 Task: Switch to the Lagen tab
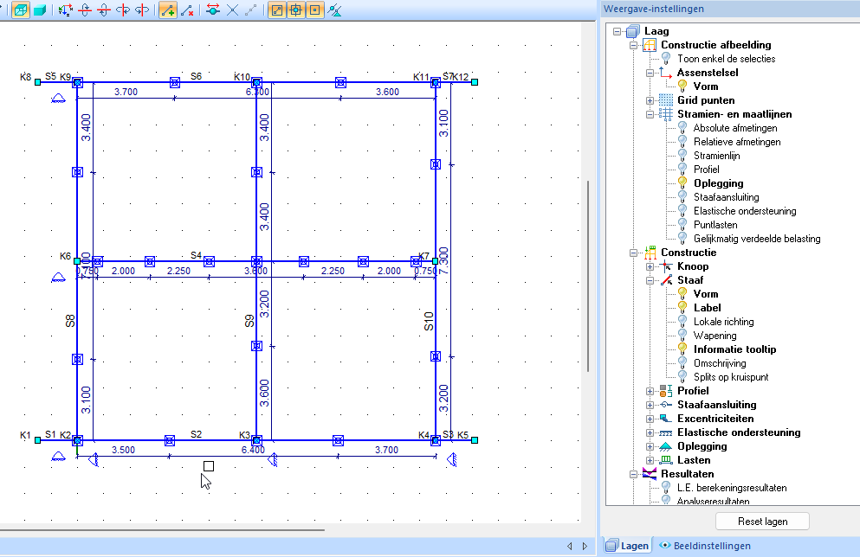[628, 546]
